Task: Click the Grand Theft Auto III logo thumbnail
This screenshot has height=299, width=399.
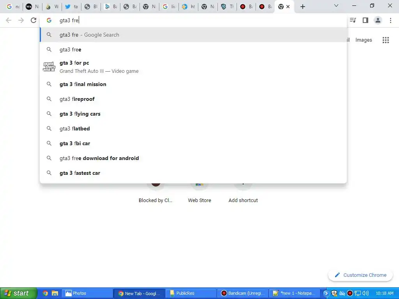Action: (49, 67)
